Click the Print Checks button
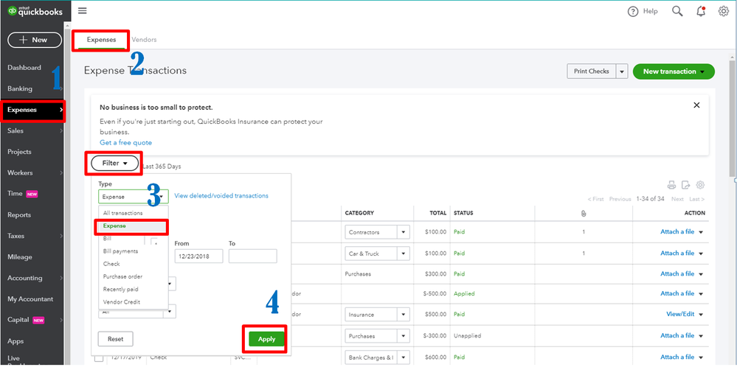Viewport: 737px width, 367px height. click(x=591, y=71)
